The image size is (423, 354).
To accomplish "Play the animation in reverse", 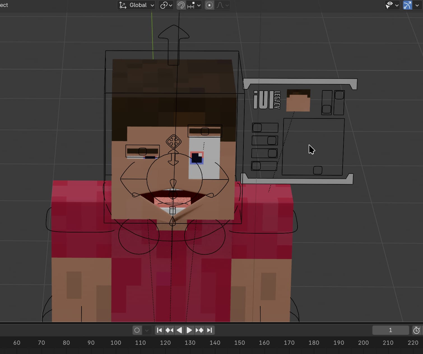I will click(x=179, y=330).
